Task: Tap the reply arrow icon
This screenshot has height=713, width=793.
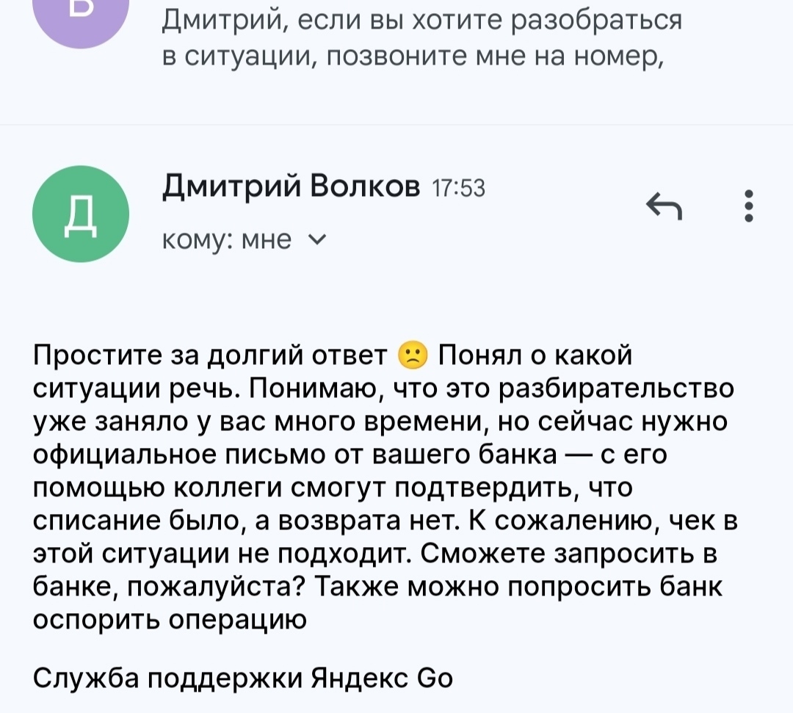Action: click(663, 206)
